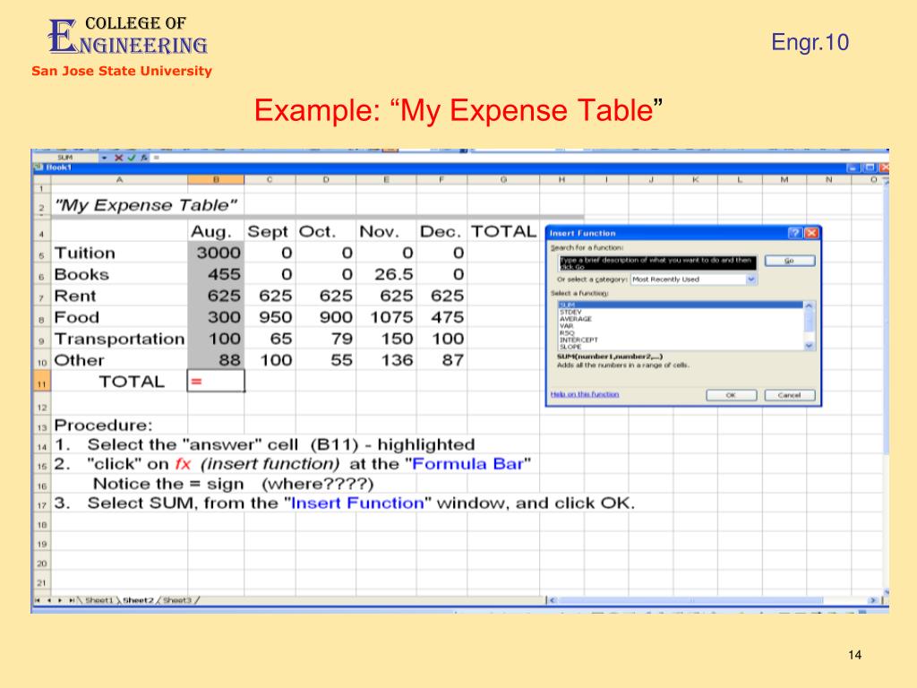Click the Book1 workbook icon

pos(39,168)
